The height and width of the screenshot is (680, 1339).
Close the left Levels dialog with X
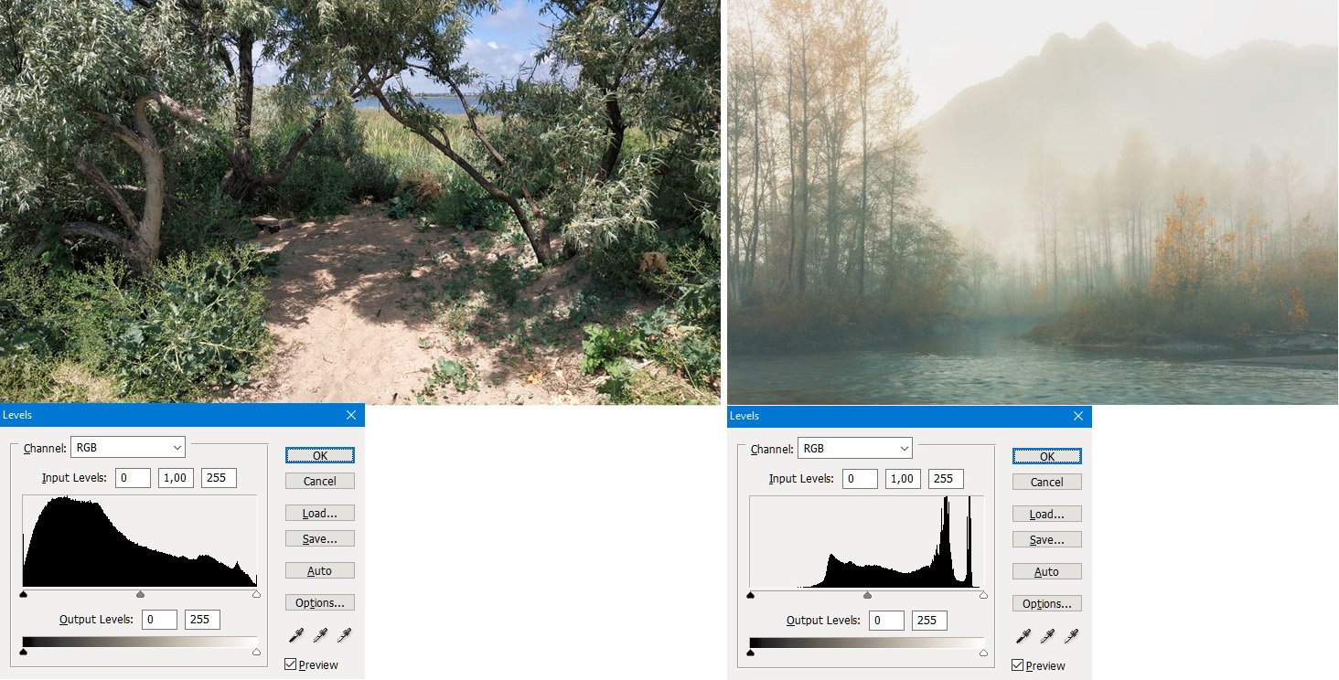(351, 415)
